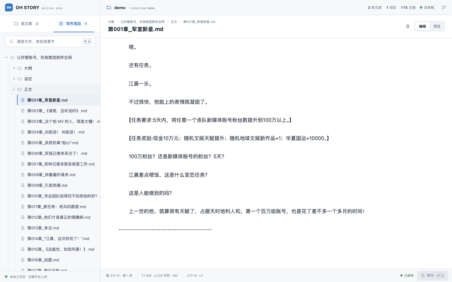Open 第015章_《这盛世，如您所愿！》.md
452x282 pixels.
(x=59, y=249)
